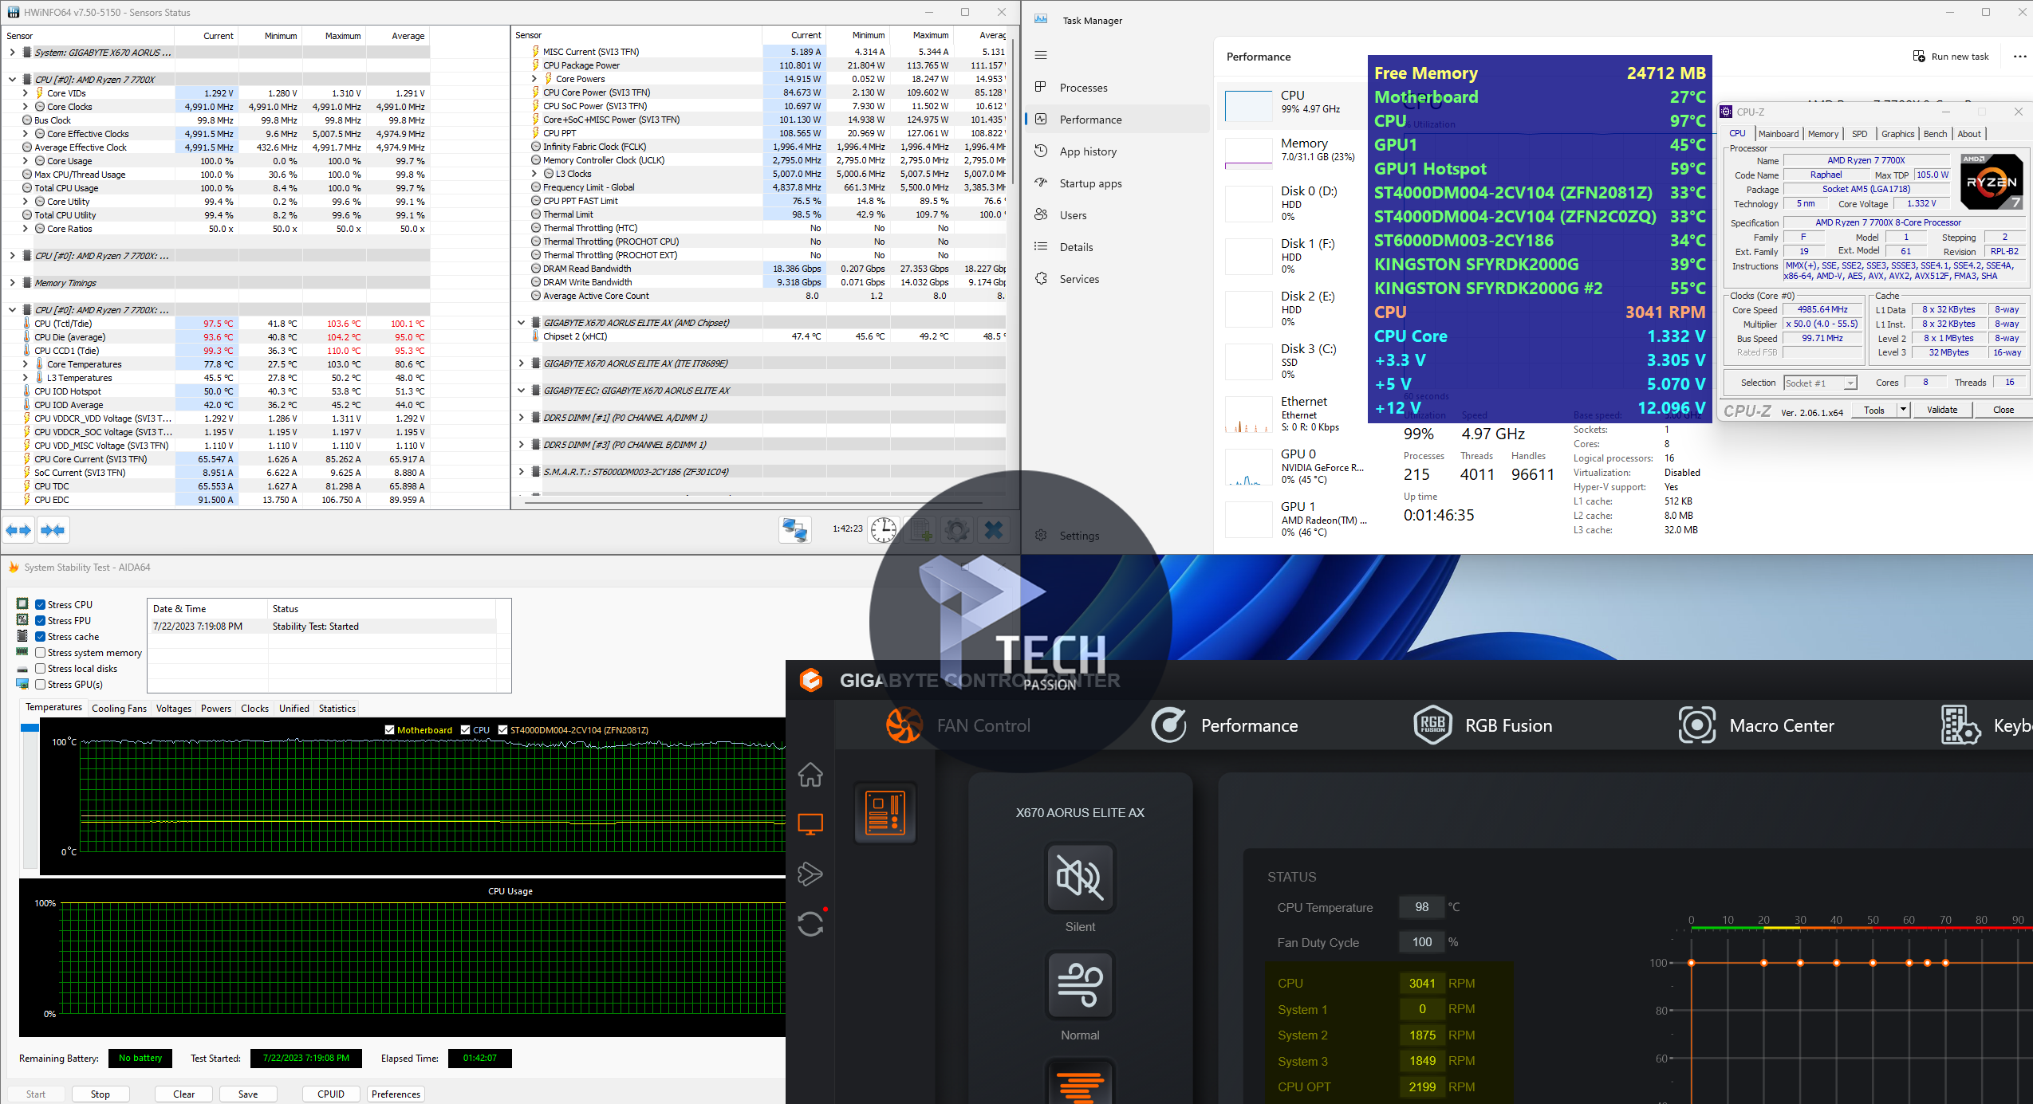This screenshot has height=1104, width=2033.
Task: Open Task Manager hamburger navigation menu
Action: [1041, 55]
